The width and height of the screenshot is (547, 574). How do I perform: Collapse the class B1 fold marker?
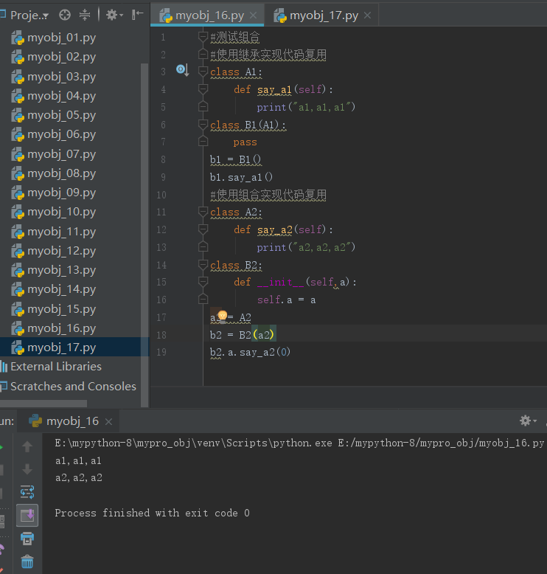(203, 125)
